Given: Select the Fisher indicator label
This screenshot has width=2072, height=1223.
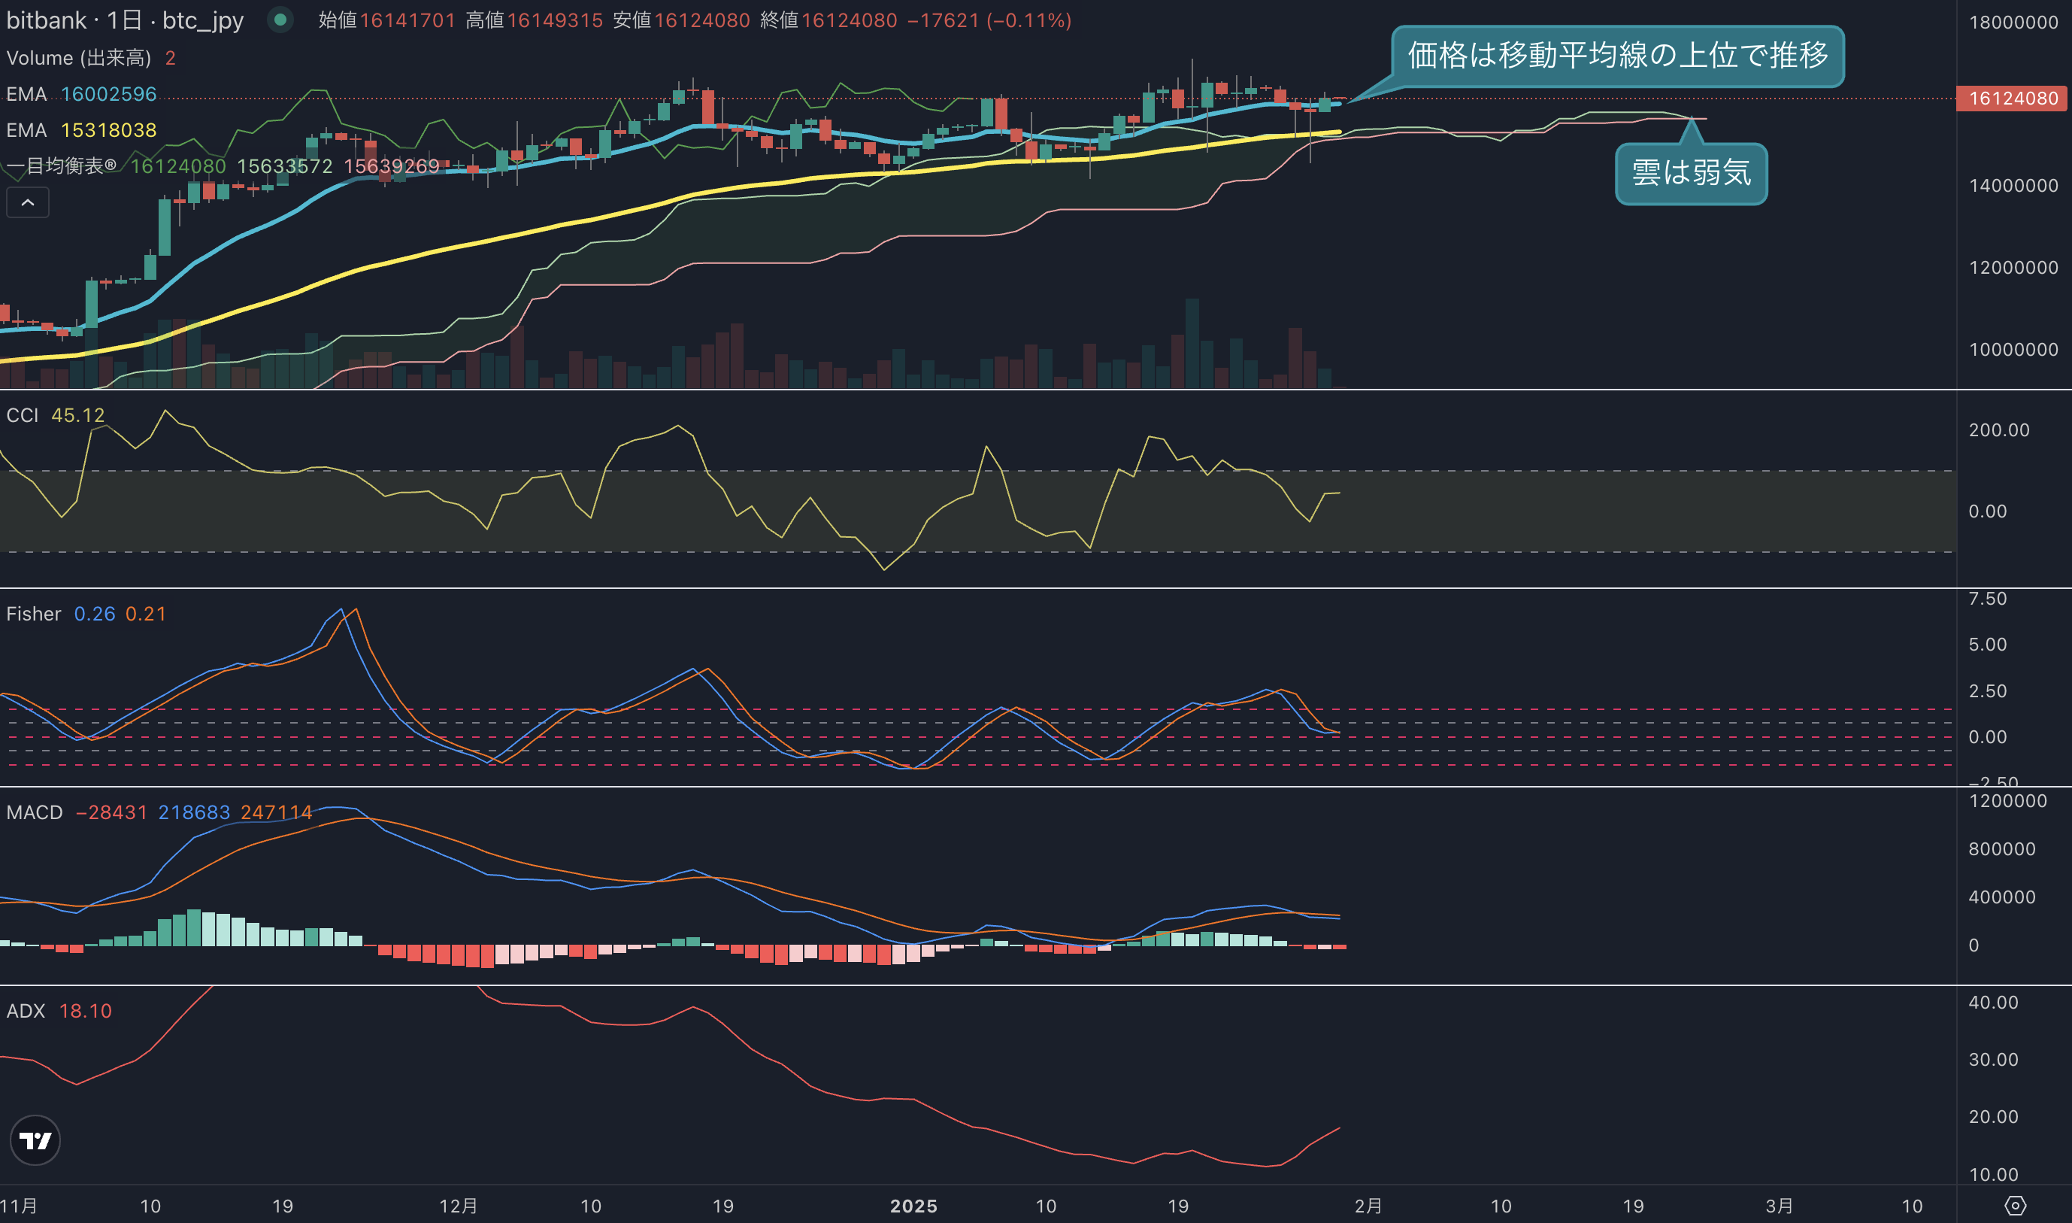Looking at the screenshot, I should [34, 614].
